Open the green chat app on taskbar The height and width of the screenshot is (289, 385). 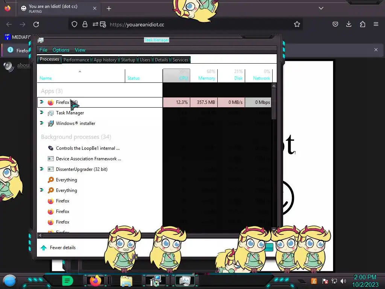tap(67, 281)
